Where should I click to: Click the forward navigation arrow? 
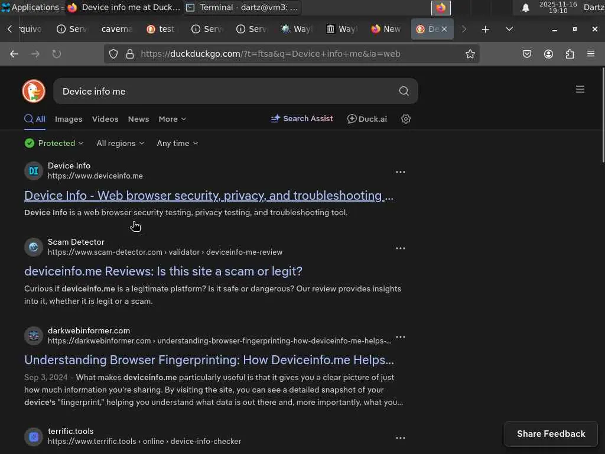(35, 54)
